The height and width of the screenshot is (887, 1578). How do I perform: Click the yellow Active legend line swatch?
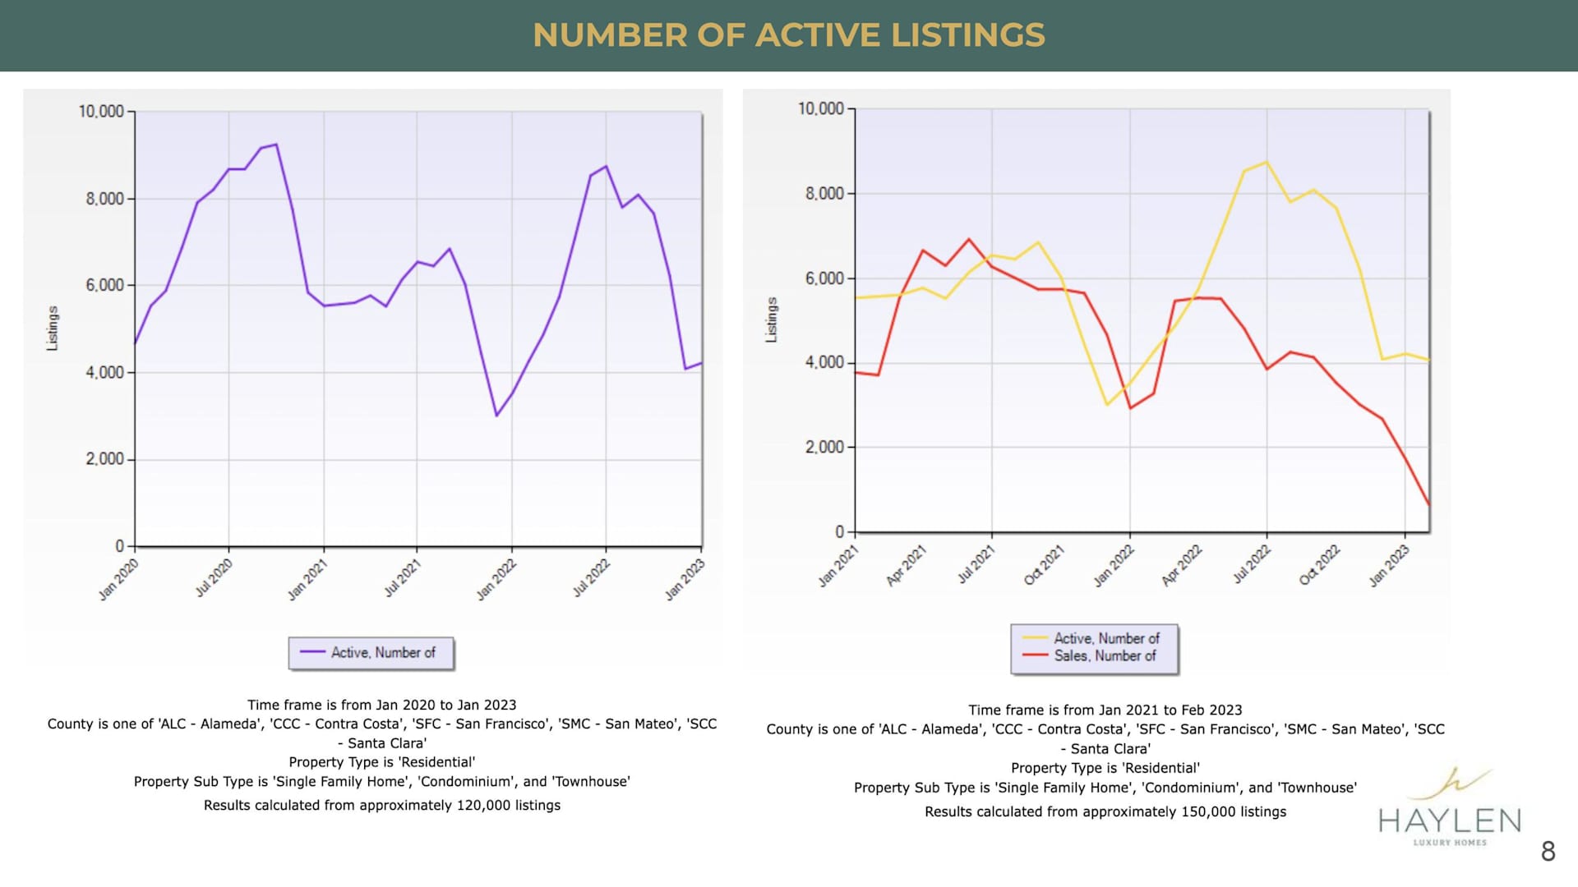tap(1035, 638)
